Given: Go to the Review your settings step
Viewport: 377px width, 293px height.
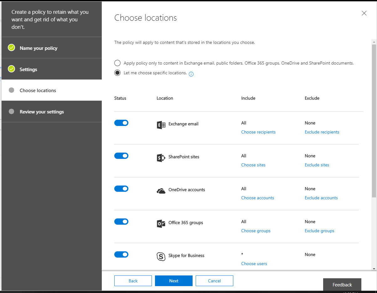Looking at the screenshot, I should 42,112.
